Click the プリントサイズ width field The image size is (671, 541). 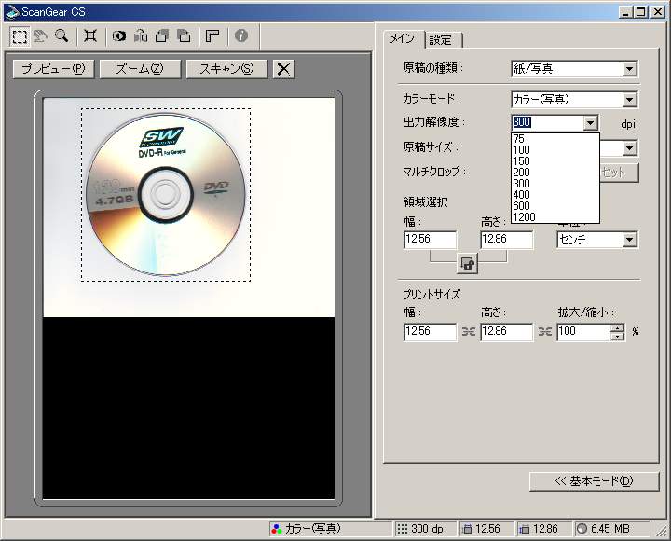click(x=430, y=332)
